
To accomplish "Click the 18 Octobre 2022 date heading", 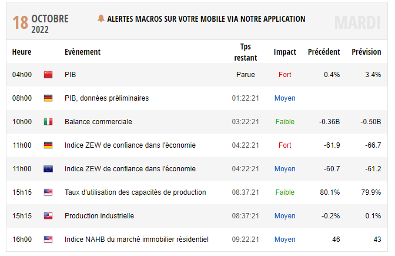I will 41,23.
